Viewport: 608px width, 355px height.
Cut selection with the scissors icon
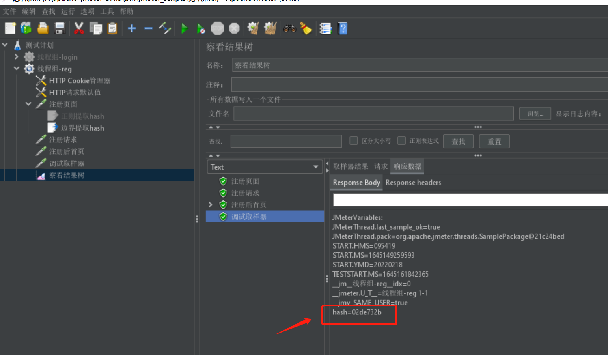pos(79,28)
